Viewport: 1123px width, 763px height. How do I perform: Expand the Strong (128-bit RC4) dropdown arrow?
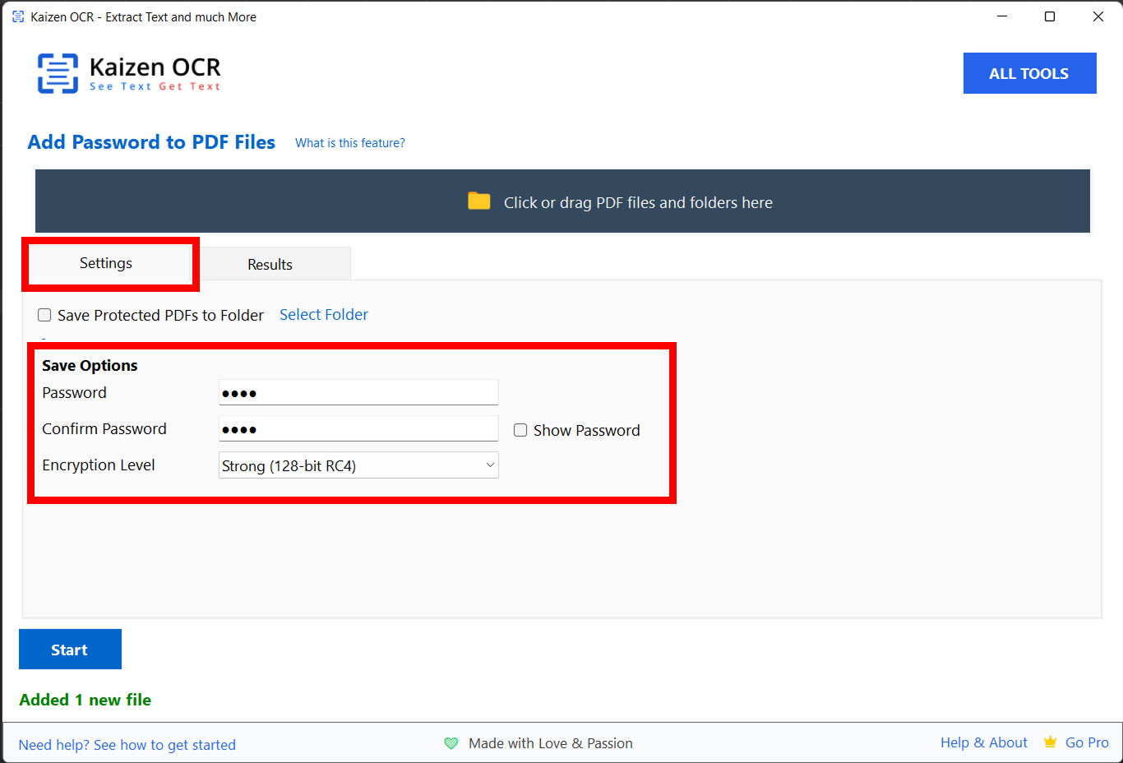pyautogui.click(x=490, y=465)
